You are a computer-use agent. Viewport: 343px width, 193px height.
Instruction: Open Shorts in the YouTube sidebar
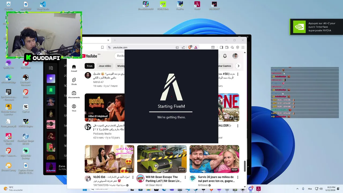pyautogui.click(x=74, y=81)
